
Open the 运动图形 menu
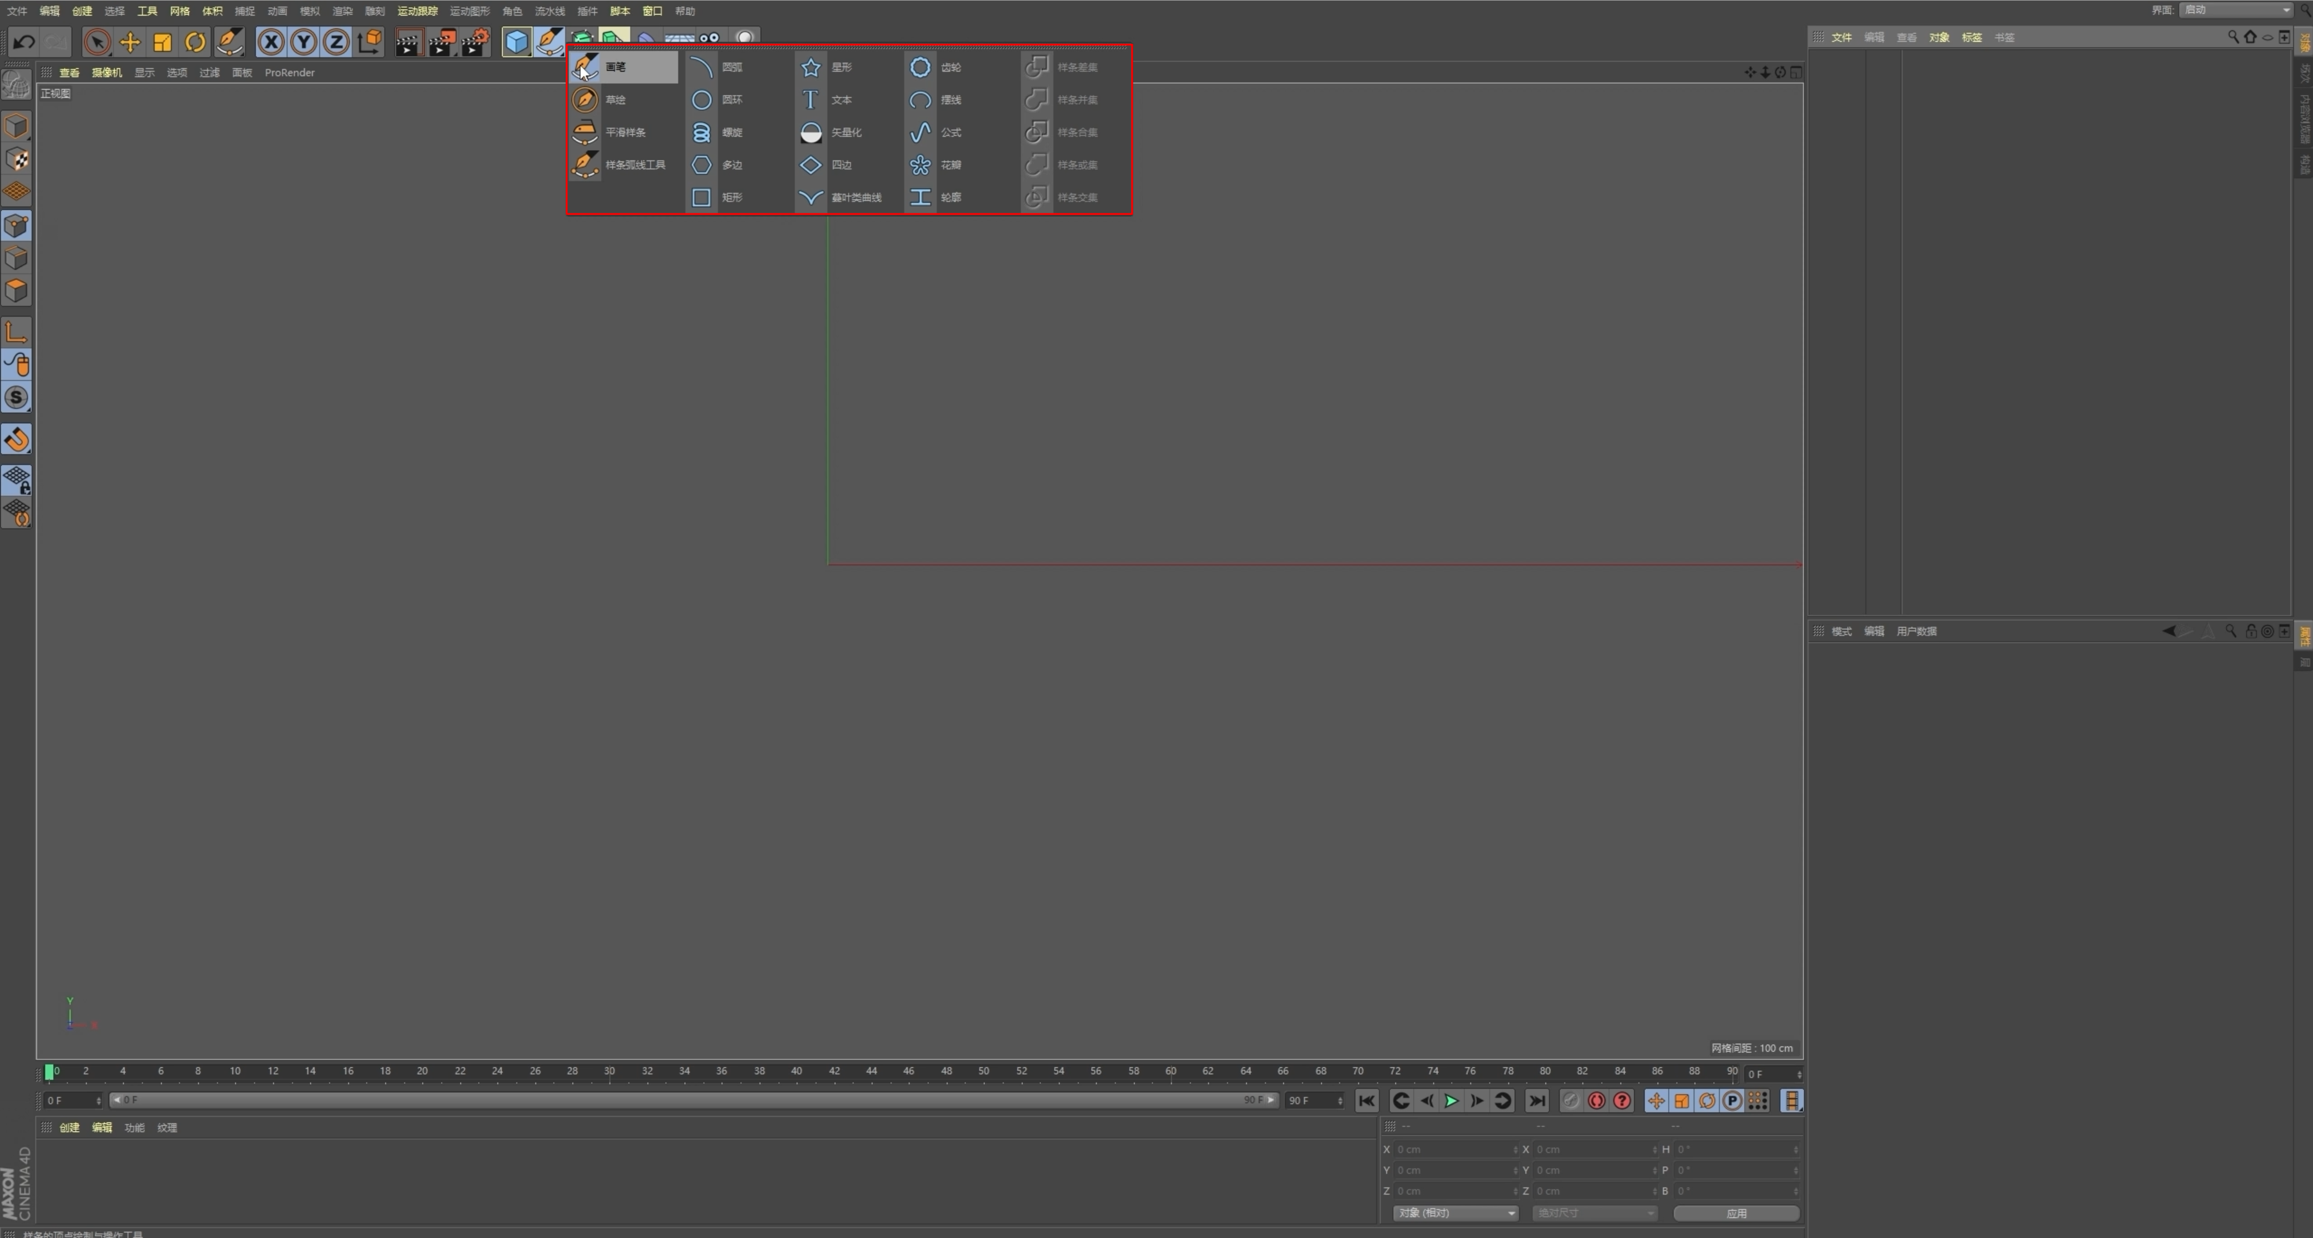point(469,11)
